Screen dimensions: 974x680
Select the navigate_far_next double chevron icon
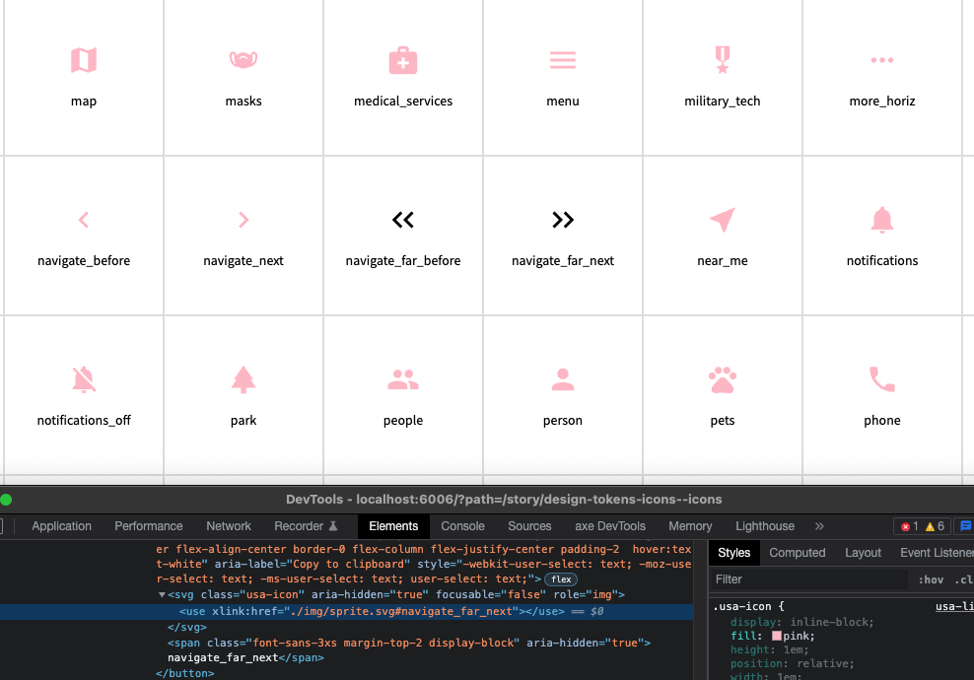[563, 220]
